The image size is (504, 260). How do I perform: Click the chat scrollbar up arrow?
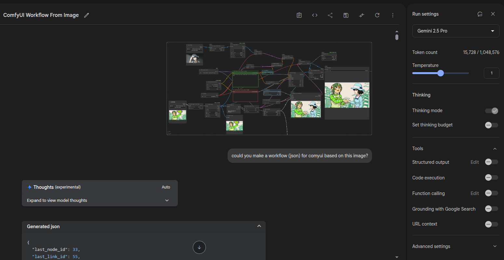pos(397,31)
